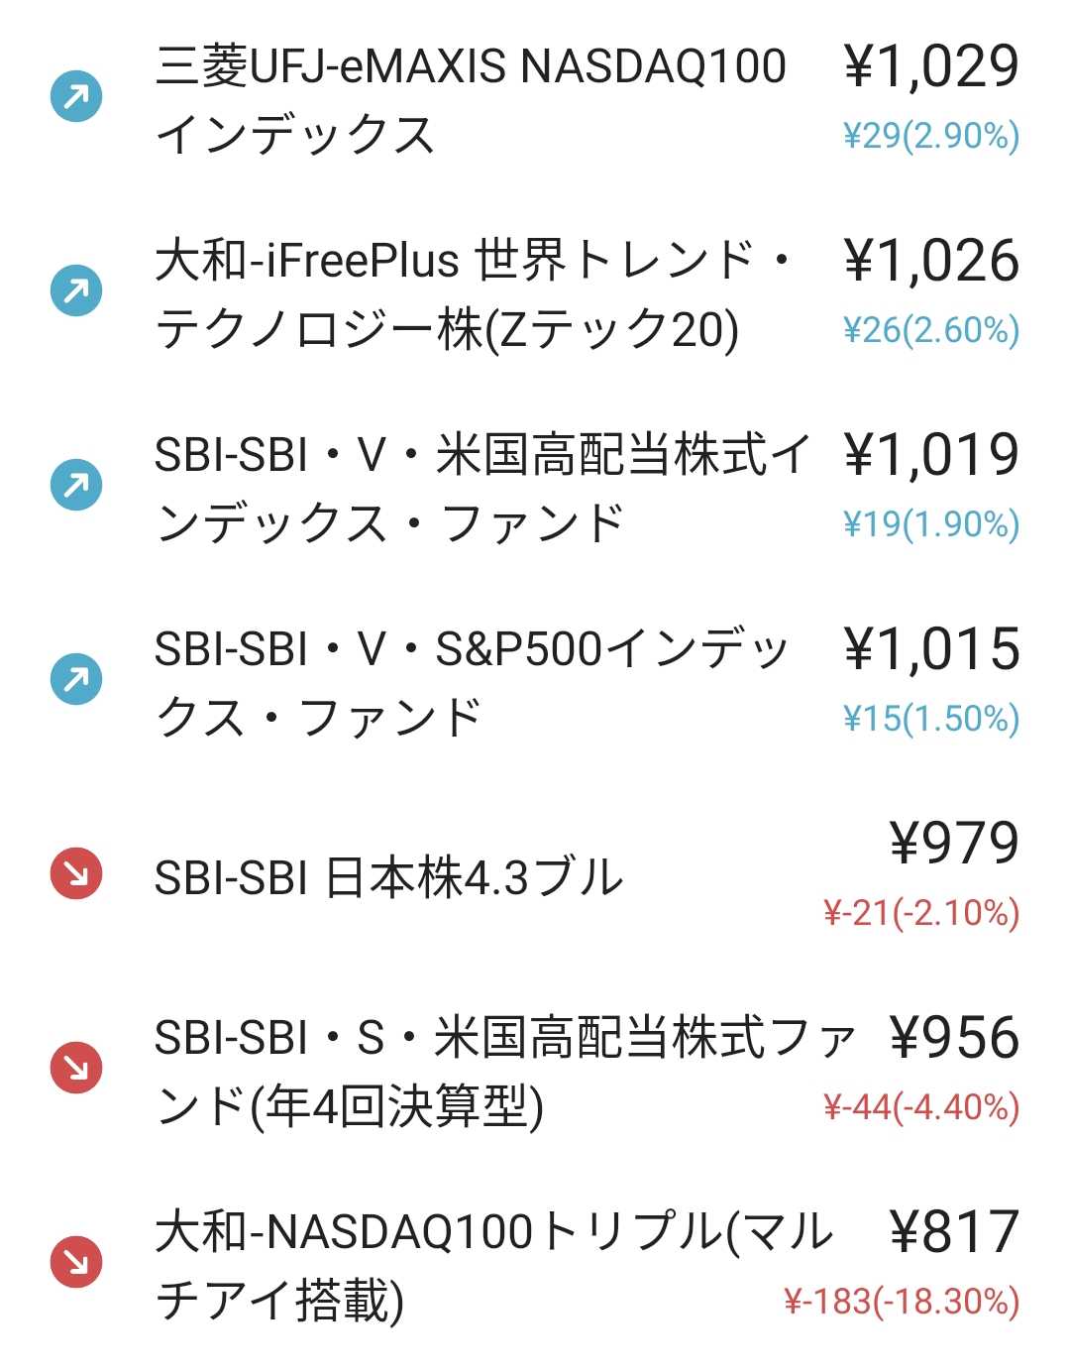Click the red down-arrow icon for 日本株4.3ブル
This screenshot has height=1371, width=1069.
coord(76,873)
